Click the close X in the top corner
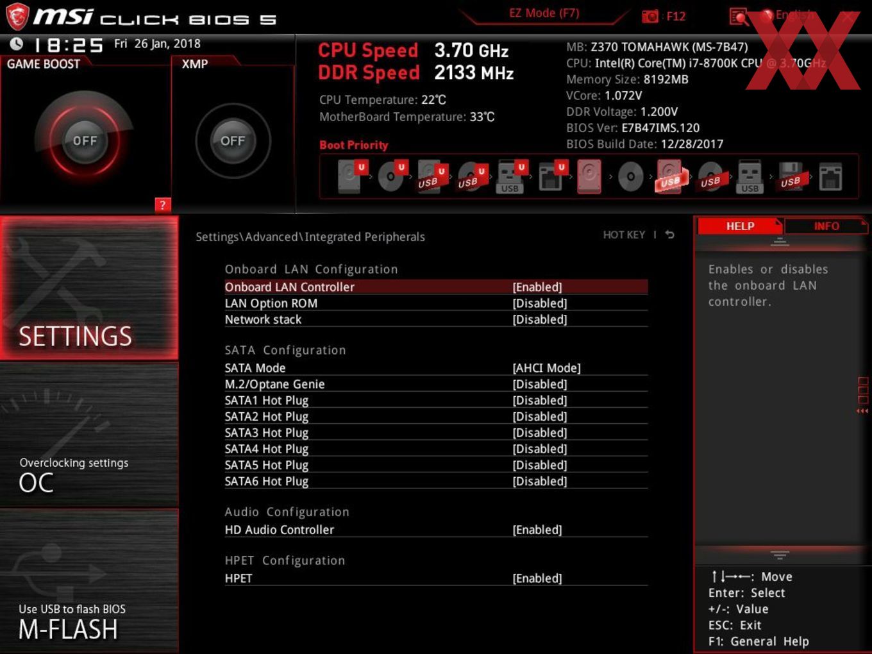Viewport: 872px width, 654px height. click(x=848, y=17)
